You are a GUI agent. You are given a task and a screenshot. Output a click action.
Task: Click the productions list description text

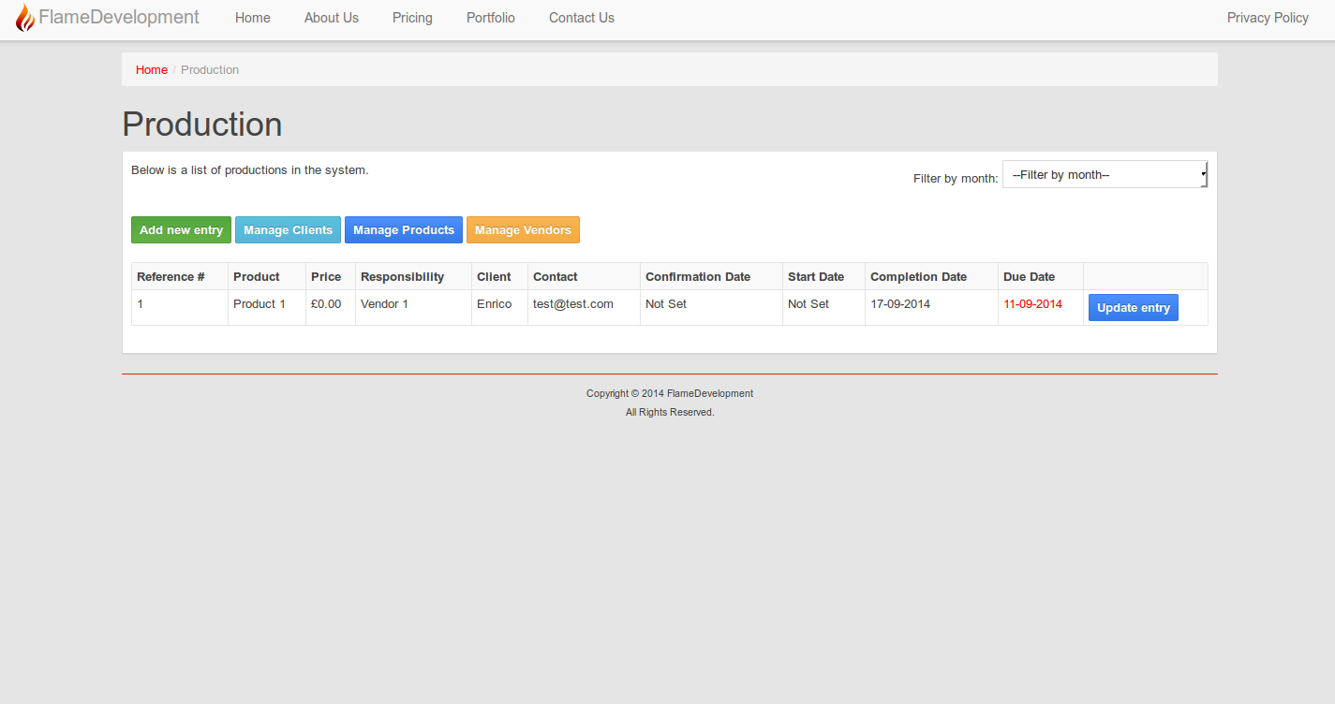click(x=250, y=170)
